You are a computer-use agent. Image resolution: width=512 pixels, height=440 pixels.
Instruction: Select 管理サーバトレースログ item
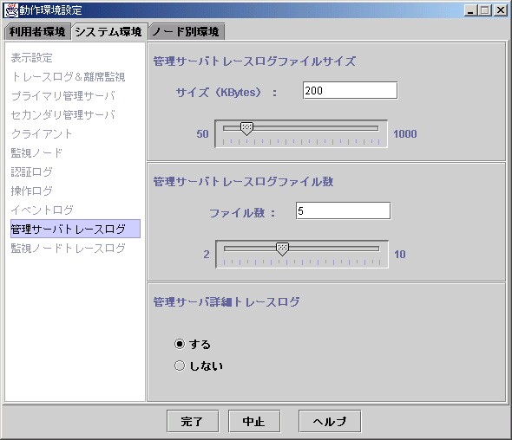pyautogui.click(x=75, y=229)
